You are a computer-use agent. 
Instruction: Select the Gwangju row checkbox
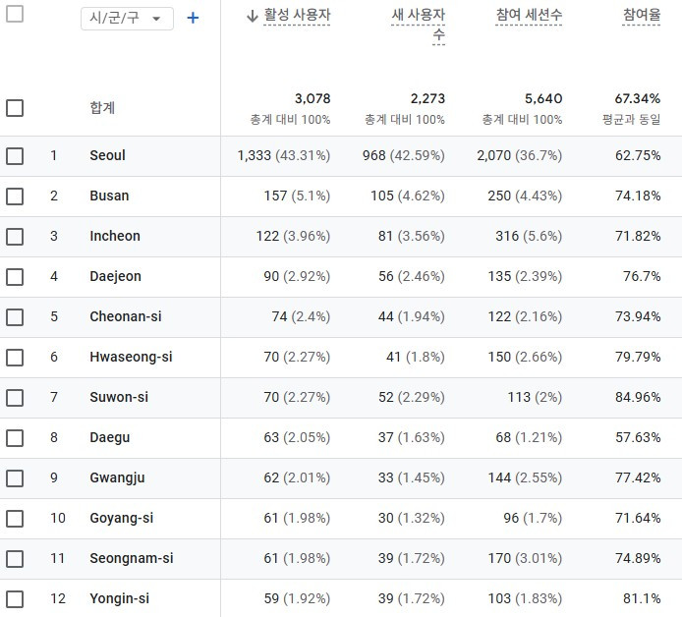coord(15,478)
